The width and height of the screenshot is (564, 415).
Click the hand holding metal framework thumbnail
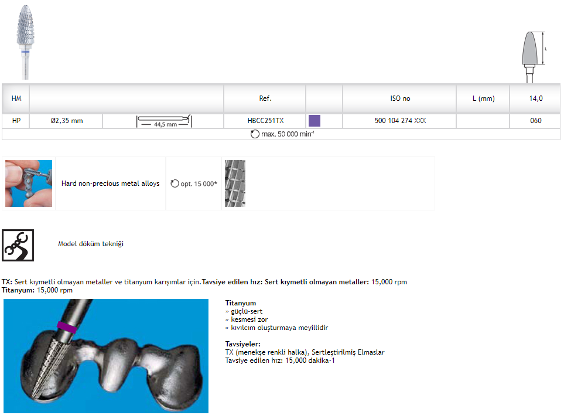[x=29, y=183]
